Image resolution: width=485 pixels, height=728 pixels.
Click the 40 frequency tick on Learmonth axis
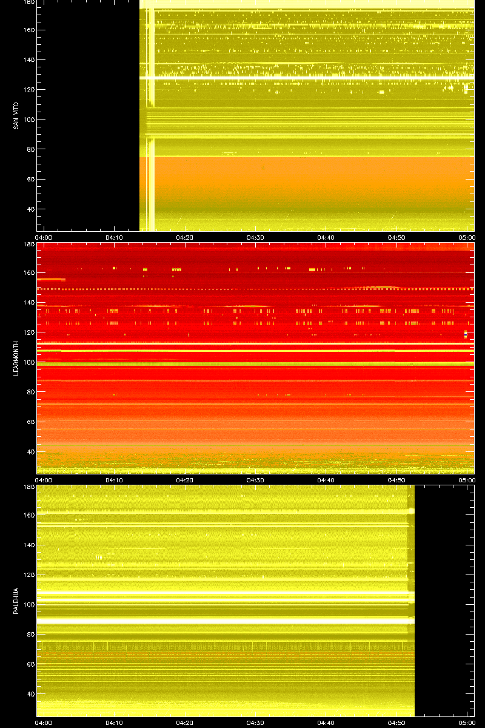30,451
